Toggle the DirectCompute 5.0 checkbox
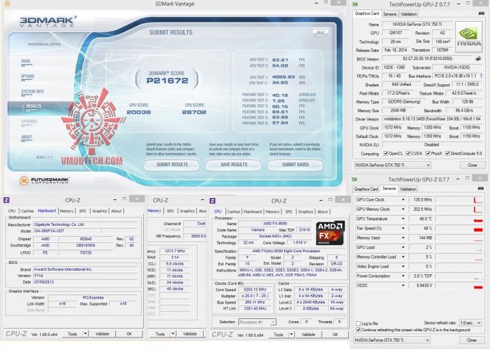 pos(448,154)
